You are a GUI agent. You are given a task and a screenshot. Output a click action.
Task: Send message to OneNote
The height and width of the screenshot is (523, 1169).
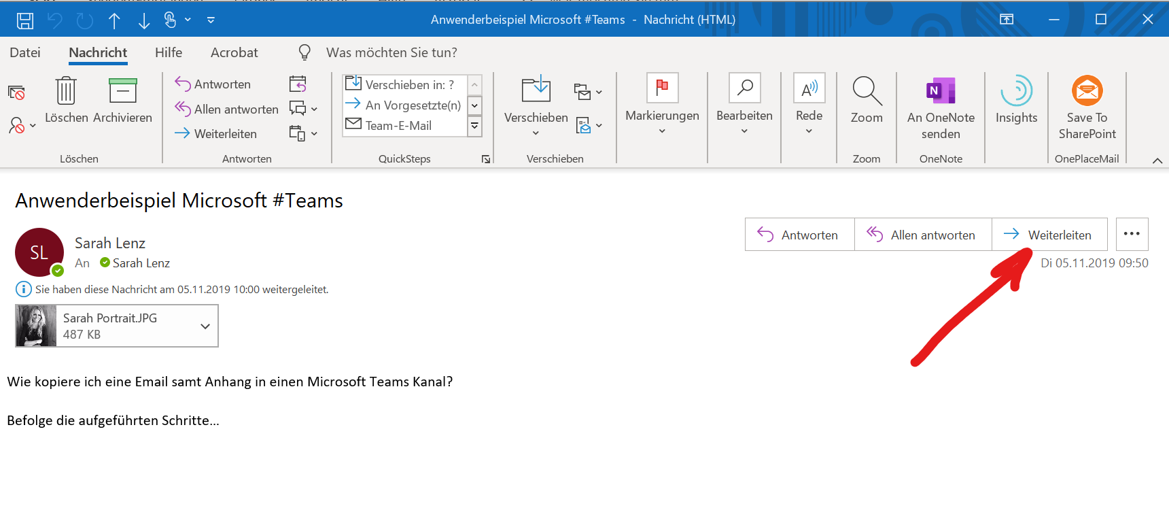point(941,108)
